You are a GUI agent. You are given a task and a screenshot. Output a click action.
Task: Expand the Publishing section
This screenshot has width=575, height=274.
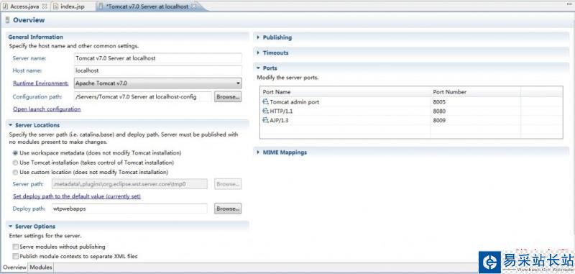tap(258, 37)
